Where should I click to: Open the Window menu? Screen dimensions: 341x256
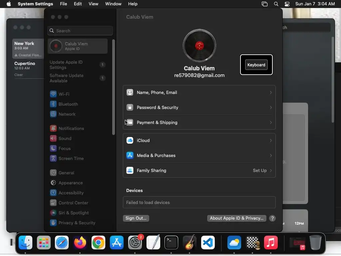pos(113,4)
